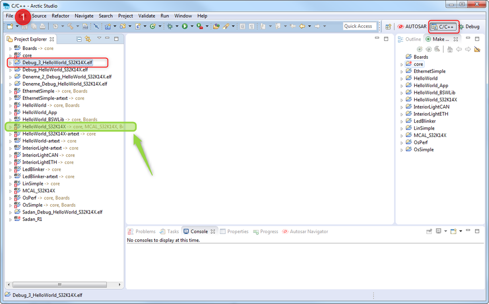This screenshot has height=304, width=489.
Task: Maximize the editor area
Action: click(386, 39)
